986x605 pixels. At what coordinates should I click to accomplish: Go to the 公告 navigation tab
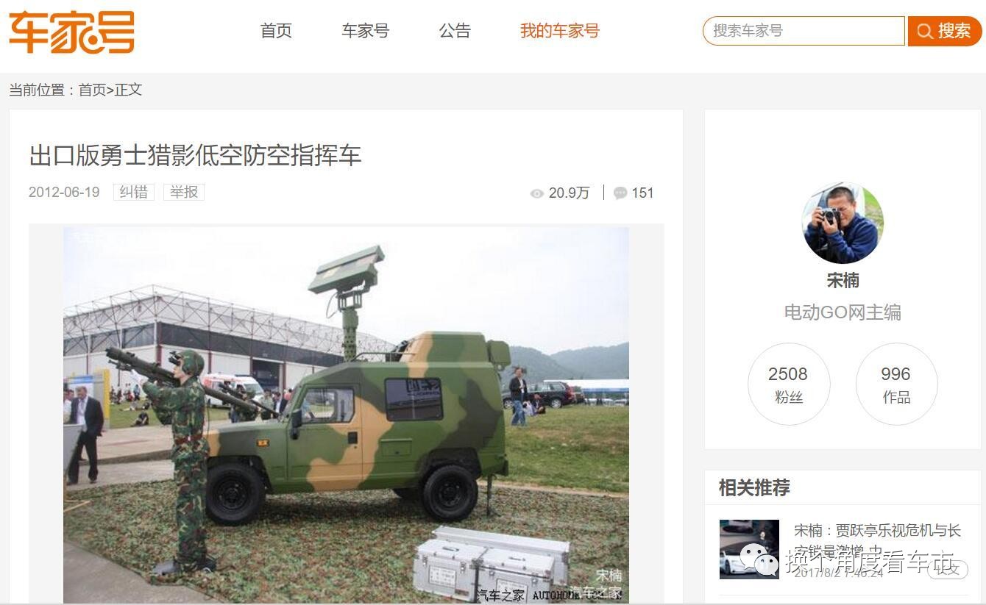point(455,31)
